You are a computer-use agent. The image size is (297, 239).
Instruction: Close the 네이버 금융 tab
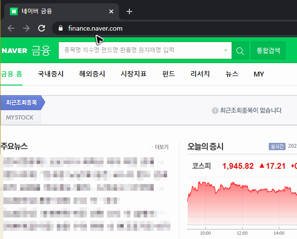(111, 11)
